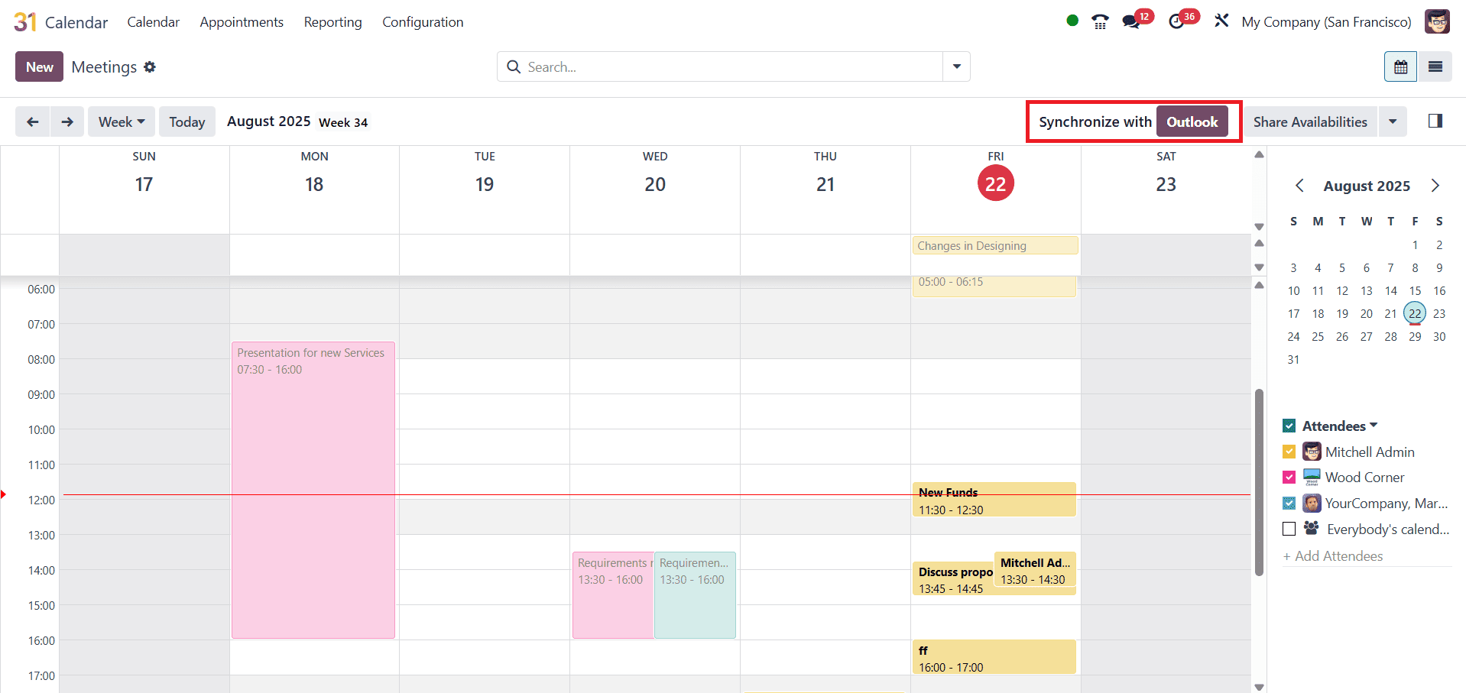This screenshot has width=1466, height=693.
Task: Click the Outlook sync button
Action: [1192, 122]
